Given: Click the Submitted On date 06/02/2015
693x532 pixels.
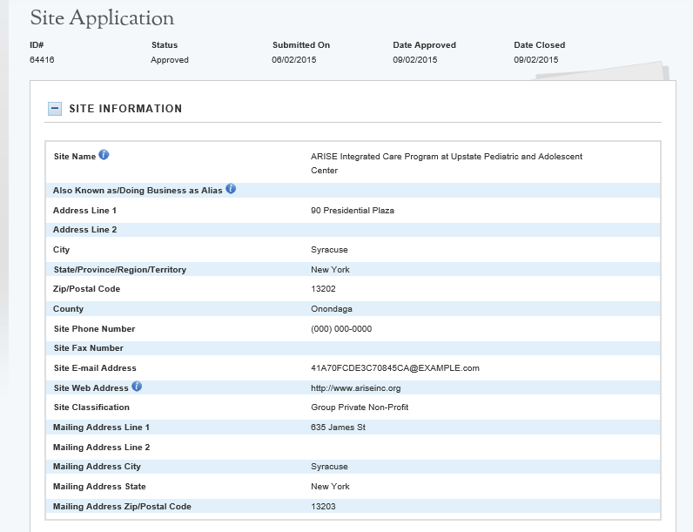Looking at the screenshot, I should 294,60.
